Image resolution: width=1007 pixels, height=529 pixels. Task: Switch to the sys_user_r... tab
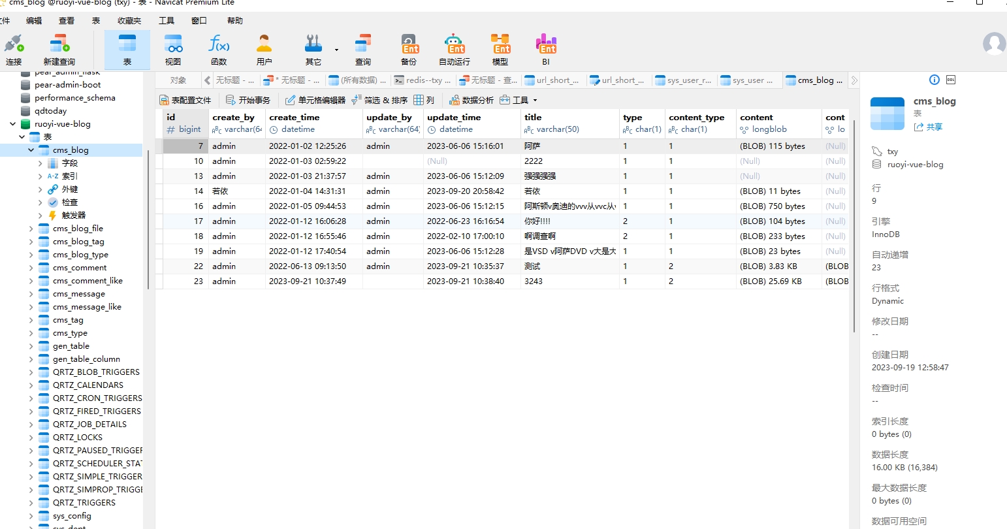pos(684,80)
